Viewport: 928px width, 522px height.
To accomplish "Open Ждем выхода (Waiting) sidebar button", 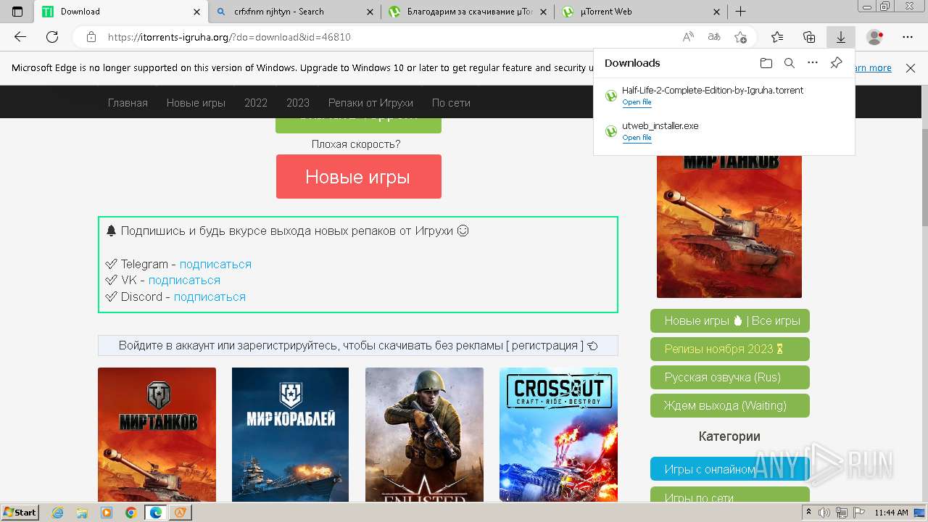I will [x=730, y=405].
